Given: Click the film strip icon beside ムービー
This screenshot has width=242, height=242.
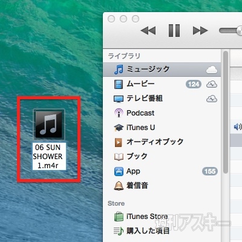Looking at the screenshot, I should pos(119,84).
